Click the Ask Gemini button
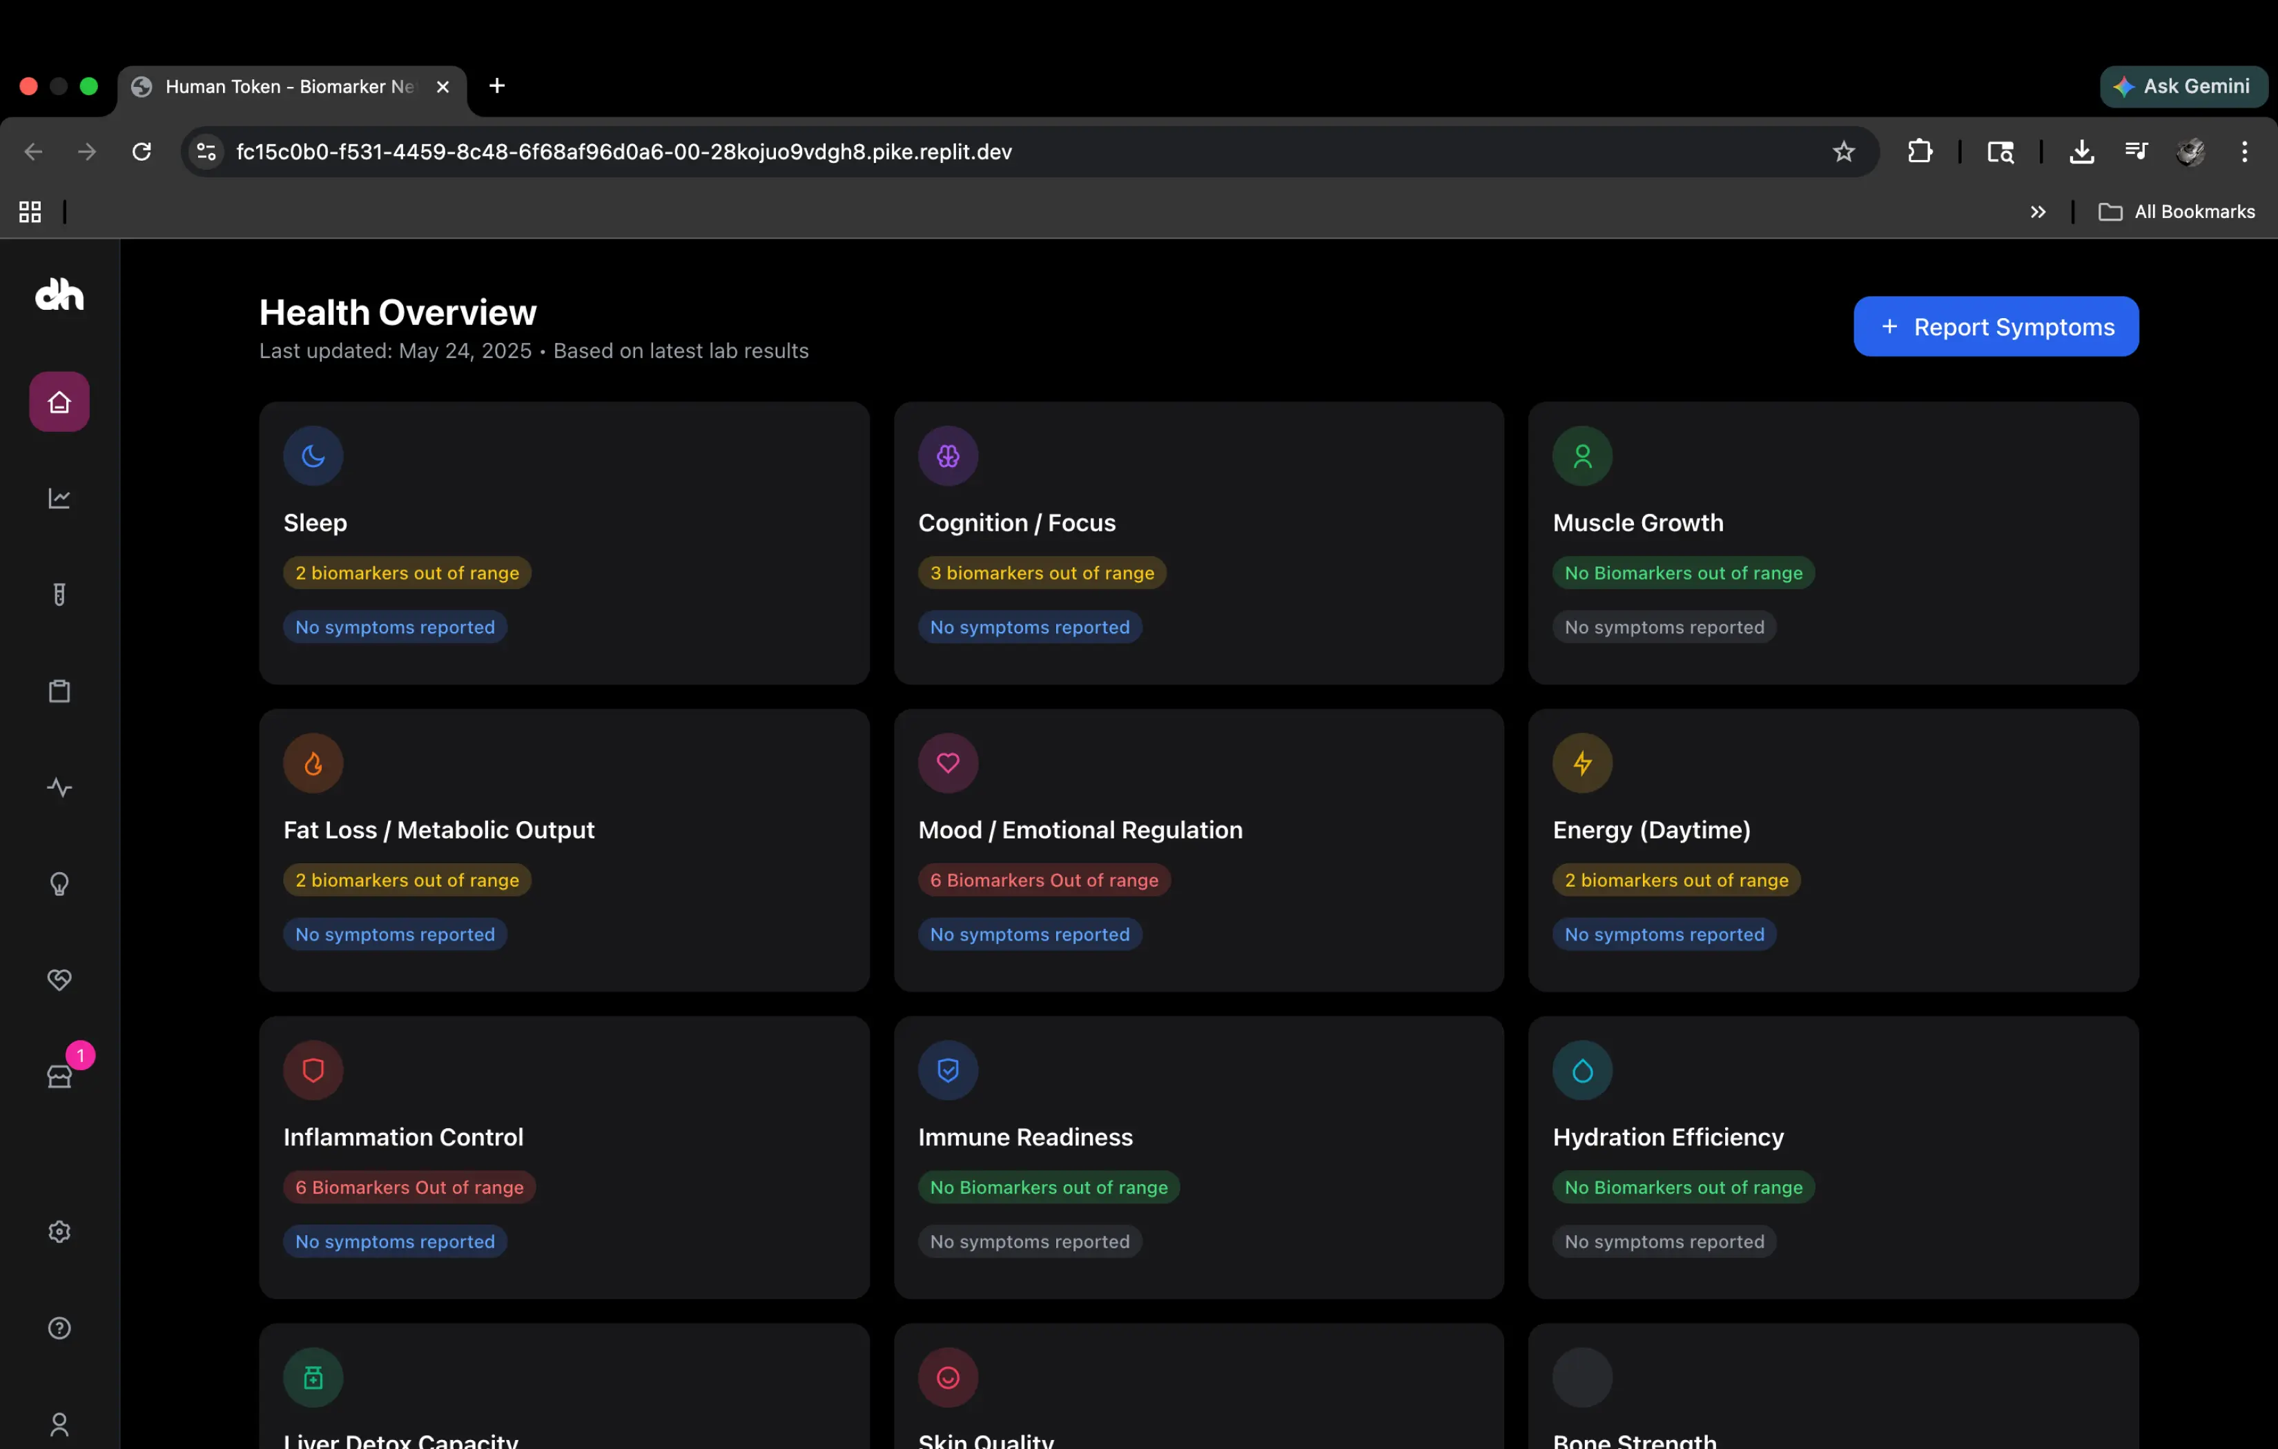2278x1449 pixels. tap(2183, 86)
